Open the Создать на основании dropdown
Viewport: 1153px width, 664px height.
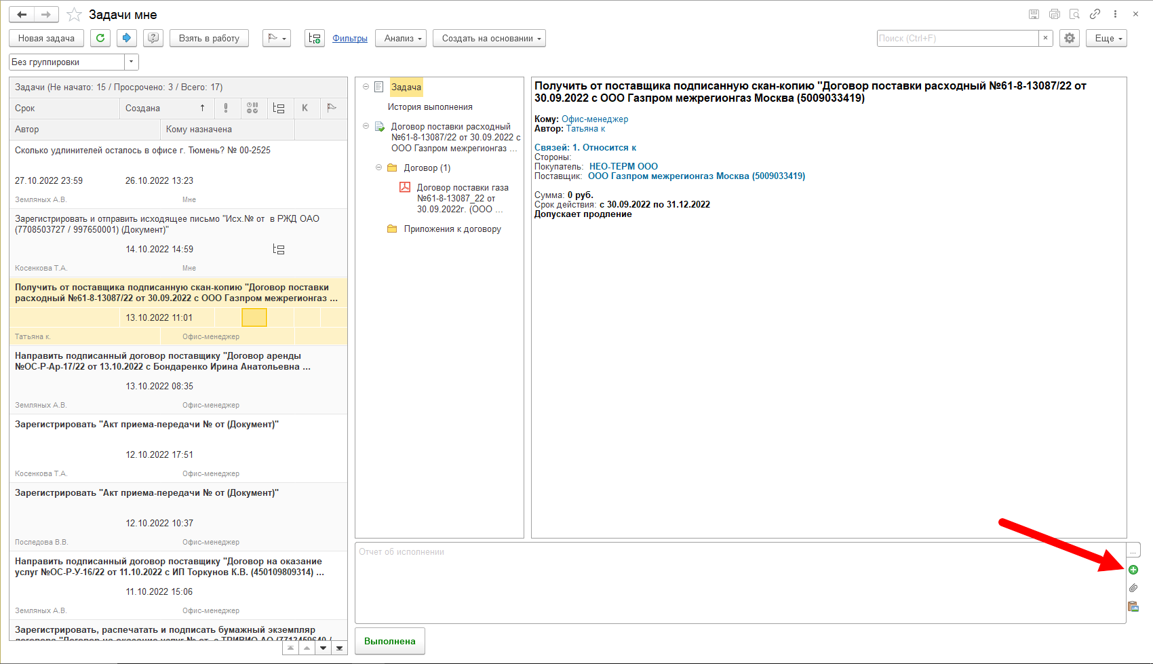(x=489, y=38)
